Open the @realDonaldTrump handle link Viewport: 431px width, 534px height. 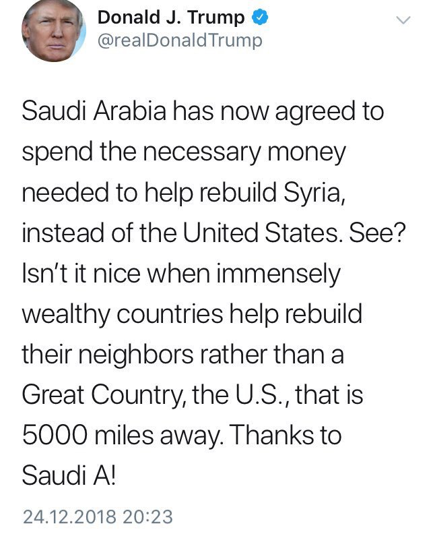[180, 40]
